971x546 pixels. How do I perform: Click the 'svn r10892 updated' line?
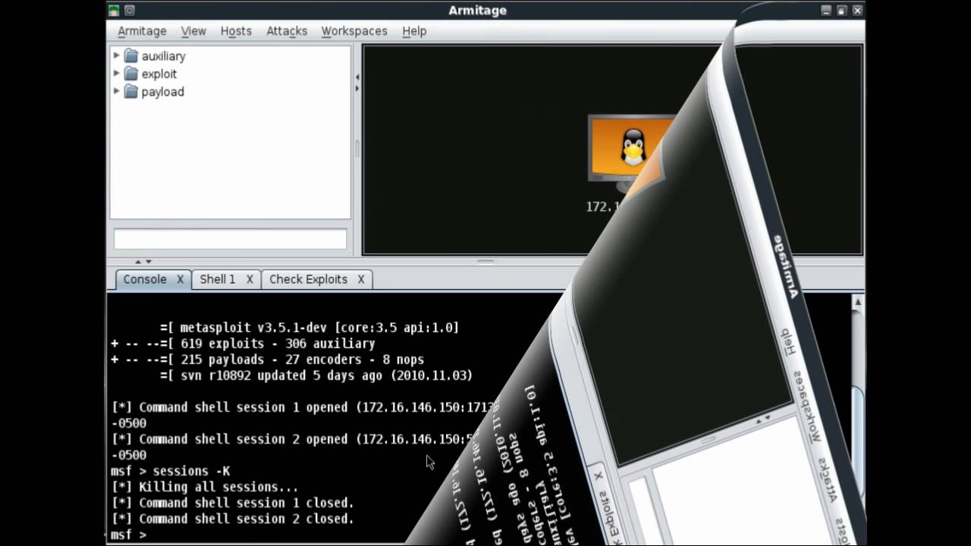point(316,375)
